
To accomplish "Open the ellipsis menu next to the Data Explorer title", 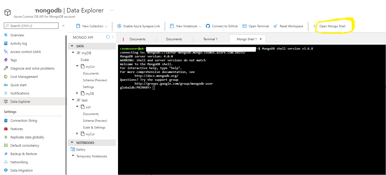I will point(112,11).
